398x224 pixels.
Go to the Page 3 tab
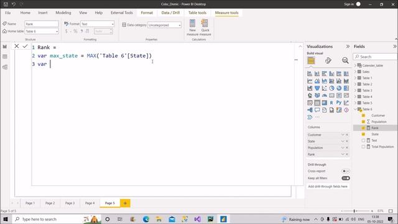(70, 203)
